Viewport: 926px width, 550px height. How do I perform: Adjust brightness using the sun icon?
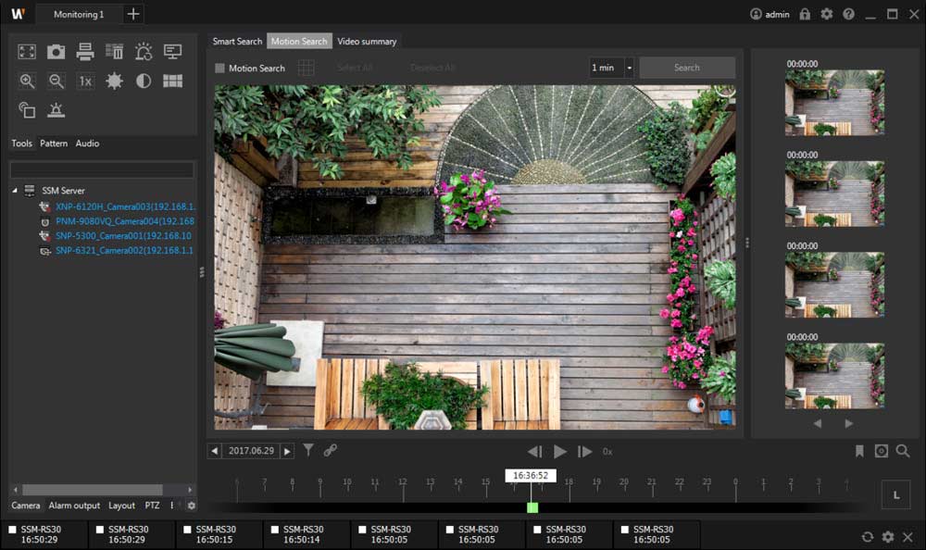(x=114, y=81)
